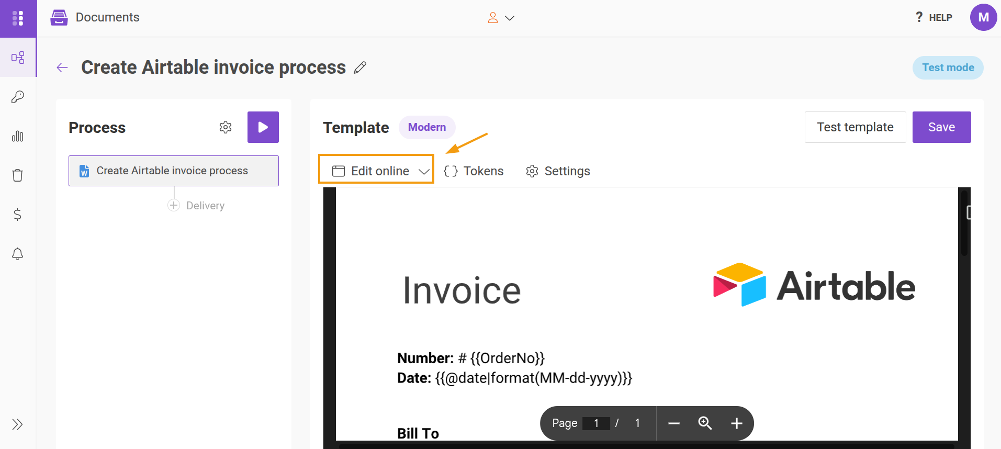Open the statistics bar chart icon
Image resolution: width=1001 pixels, height=449 pixels.
(18, 136)
